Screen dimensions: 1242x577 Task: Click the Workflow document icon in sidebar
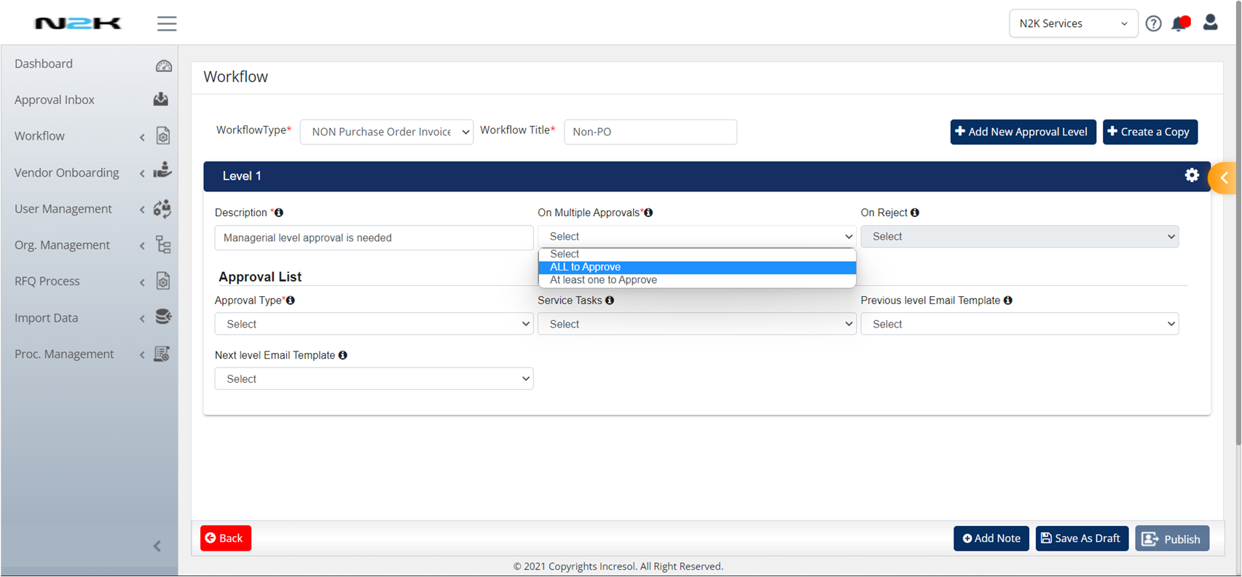click(x=163, y=136)
